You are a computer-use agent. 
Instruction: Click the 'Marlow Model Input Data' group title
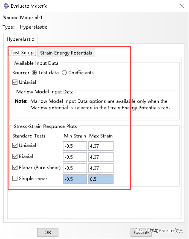tap(45, 92)
